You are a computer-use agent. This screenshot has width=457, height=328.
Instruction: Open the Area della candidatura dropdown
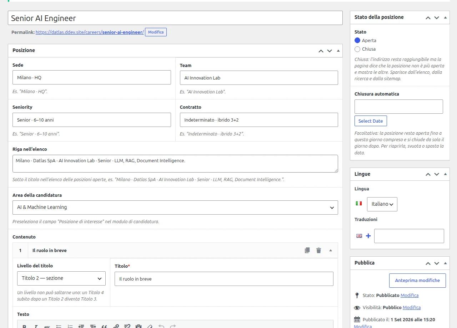(175, 207)
